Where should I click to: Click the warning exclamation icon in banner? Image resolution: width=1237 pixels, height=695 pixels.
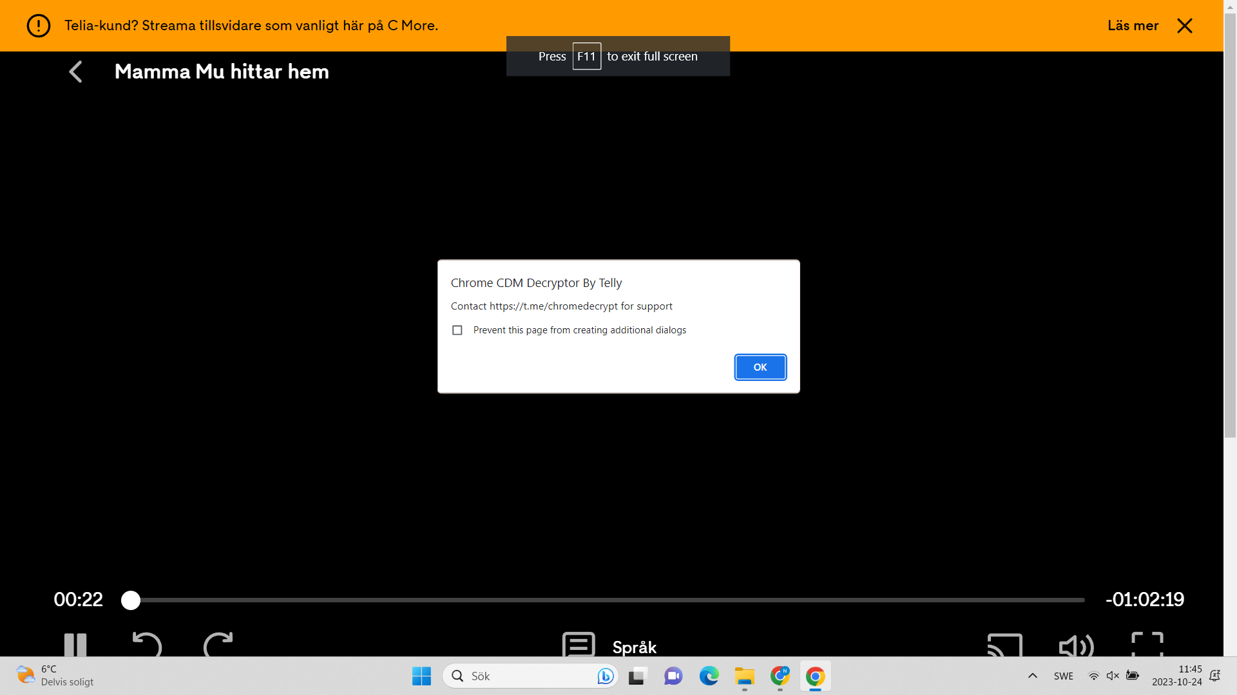tap(39, 26)
